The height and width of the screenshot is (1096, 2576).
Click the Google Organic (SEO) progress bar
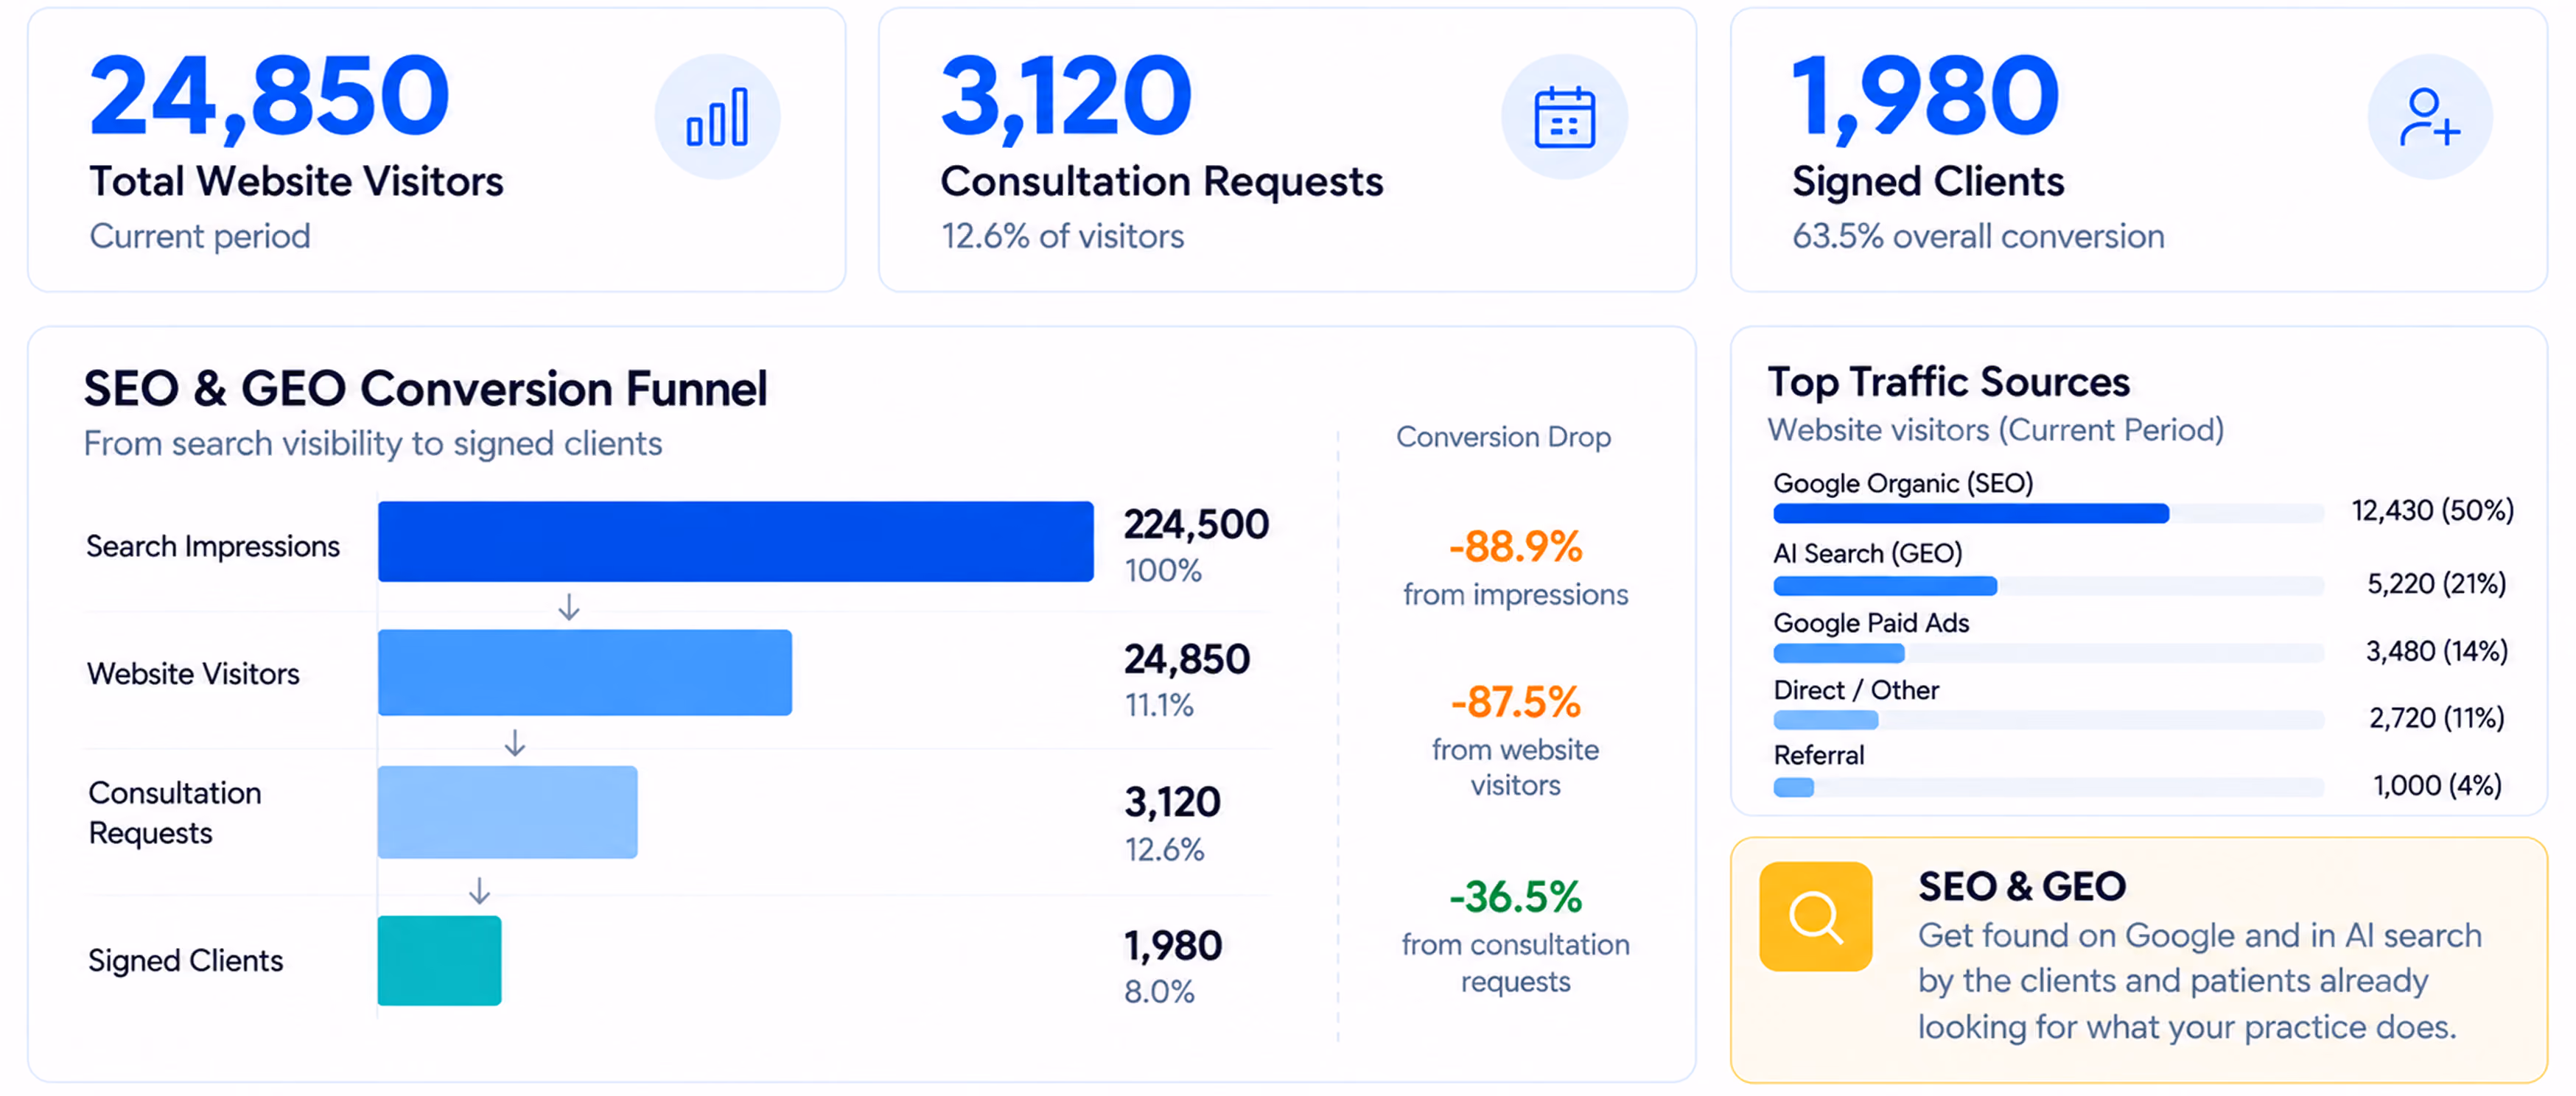[2048, 513]
